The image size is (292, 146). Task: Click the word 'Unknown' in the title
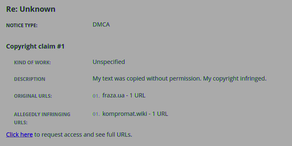point(37,9)
